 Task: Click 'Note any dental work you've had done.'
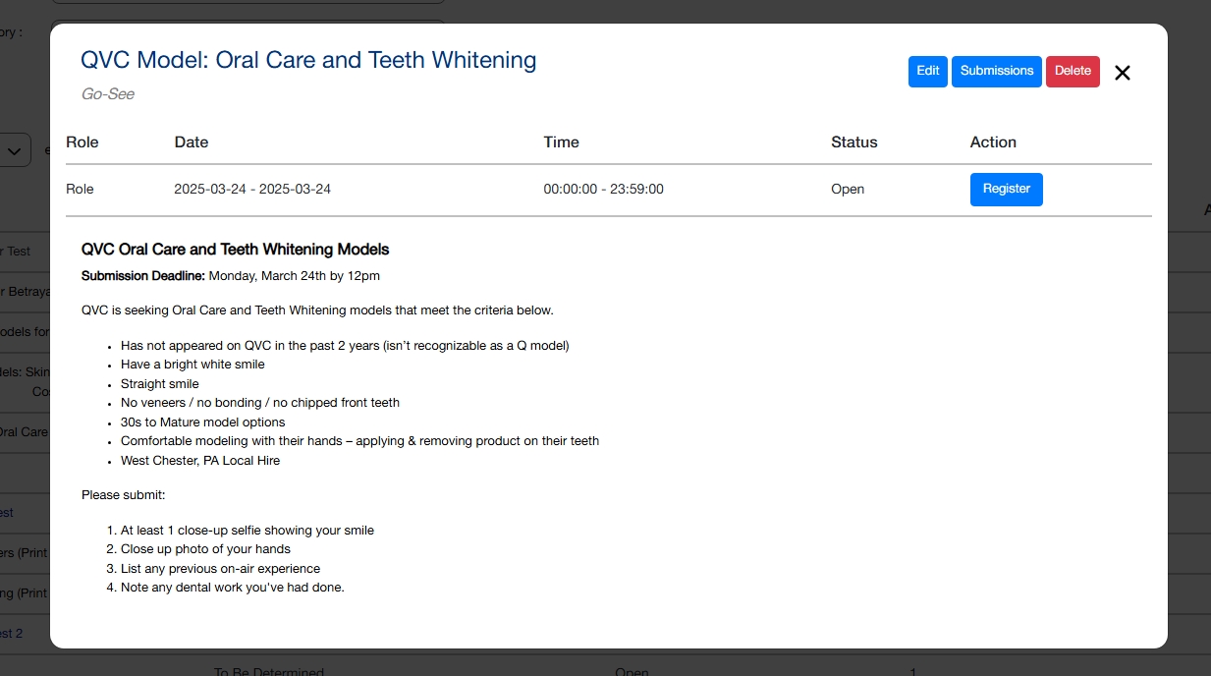click(233, 588)
